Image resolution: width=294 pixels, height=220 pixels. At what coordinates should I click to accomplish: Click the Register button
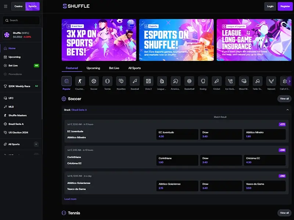[x=285, y=6]
